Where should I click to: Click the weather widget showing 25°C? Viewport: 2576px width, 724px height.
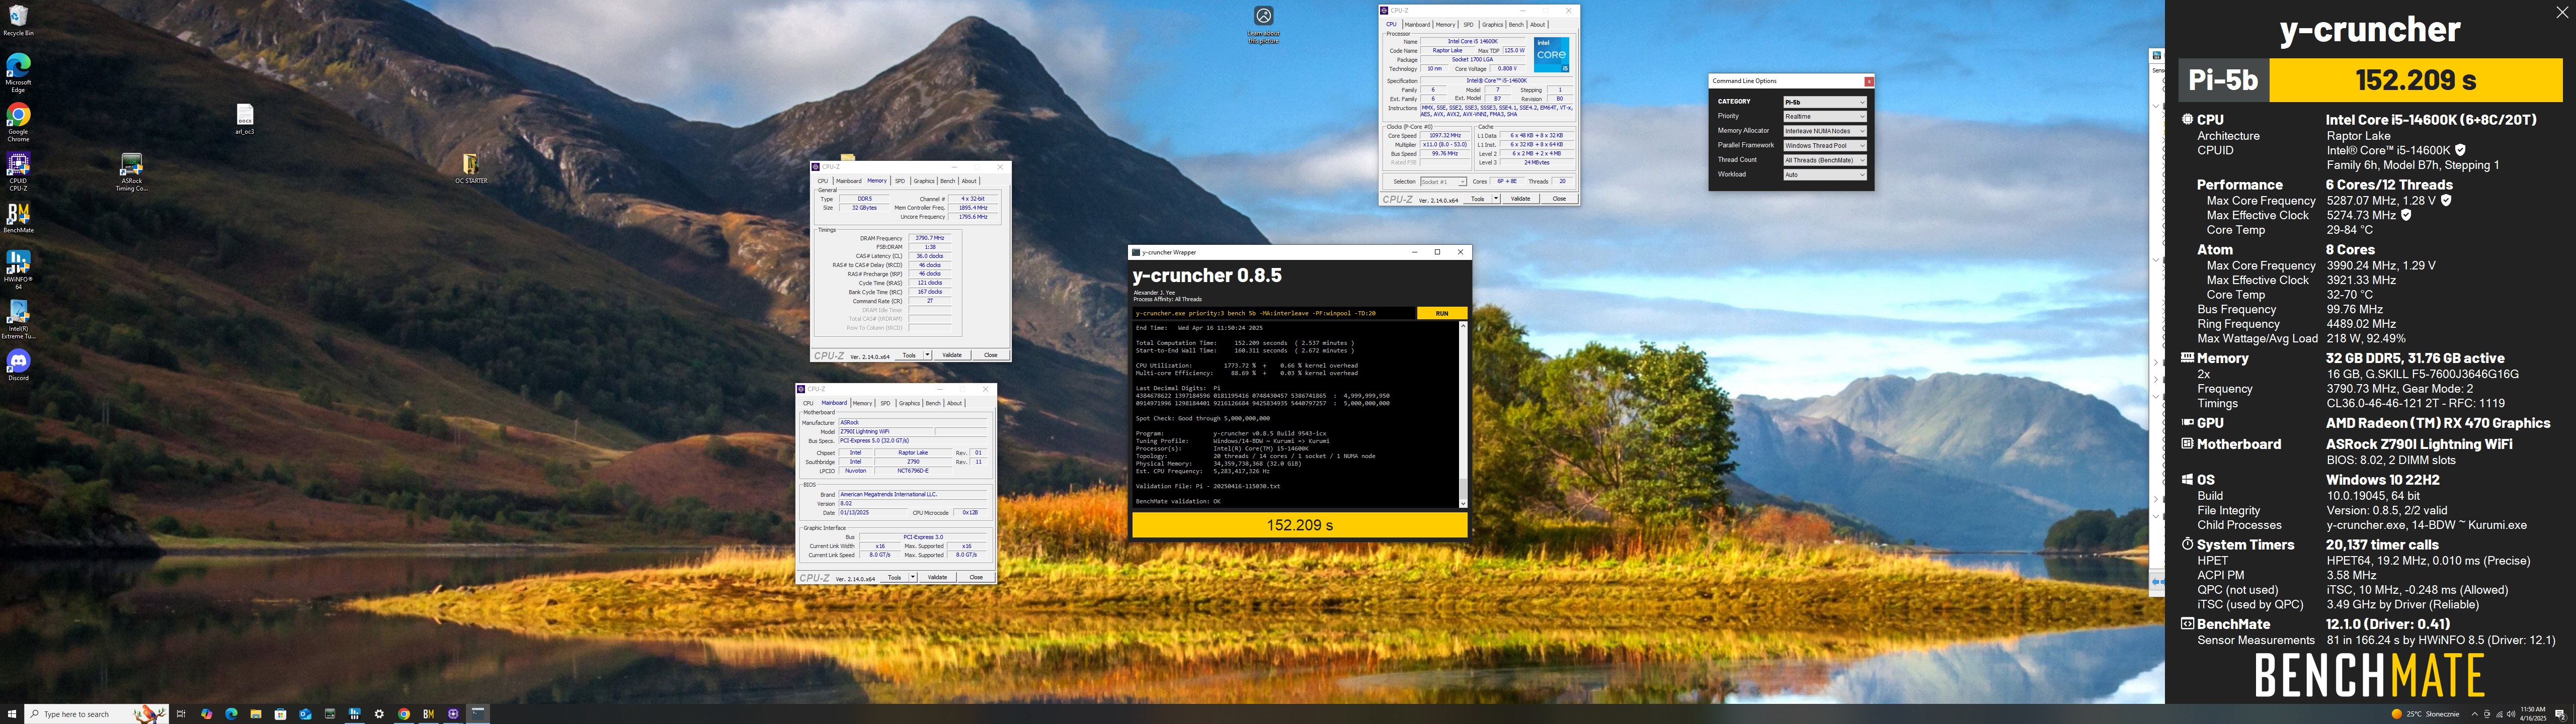(x=2426, y=714)
